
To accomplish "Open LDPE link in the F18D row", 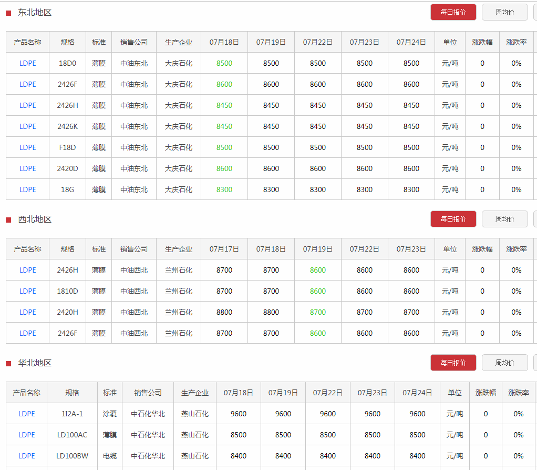I will pos(28,147).
